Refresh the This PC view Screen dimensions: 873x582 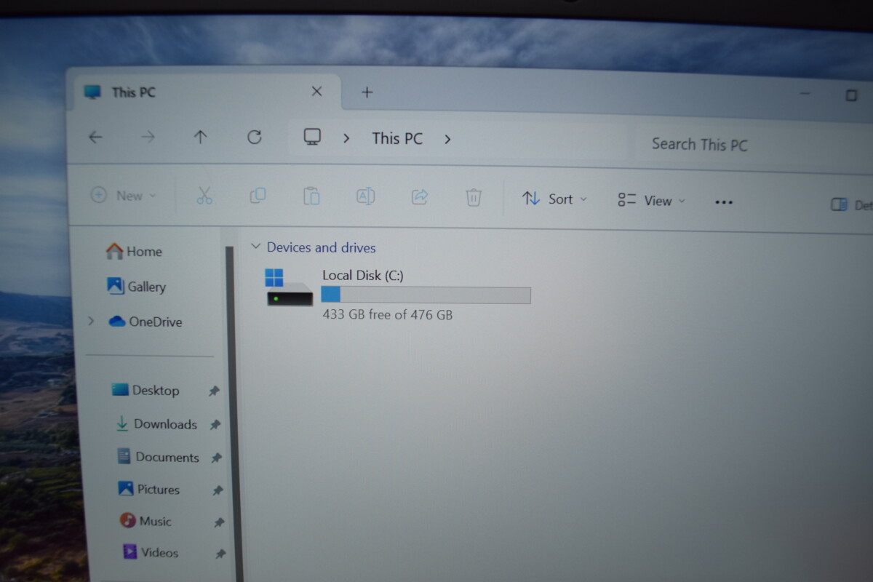pyautogui.click(x=254, y=137)
